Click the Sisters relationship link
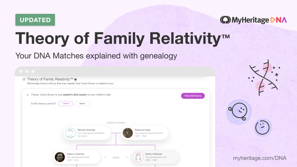 tap(116, 158)
